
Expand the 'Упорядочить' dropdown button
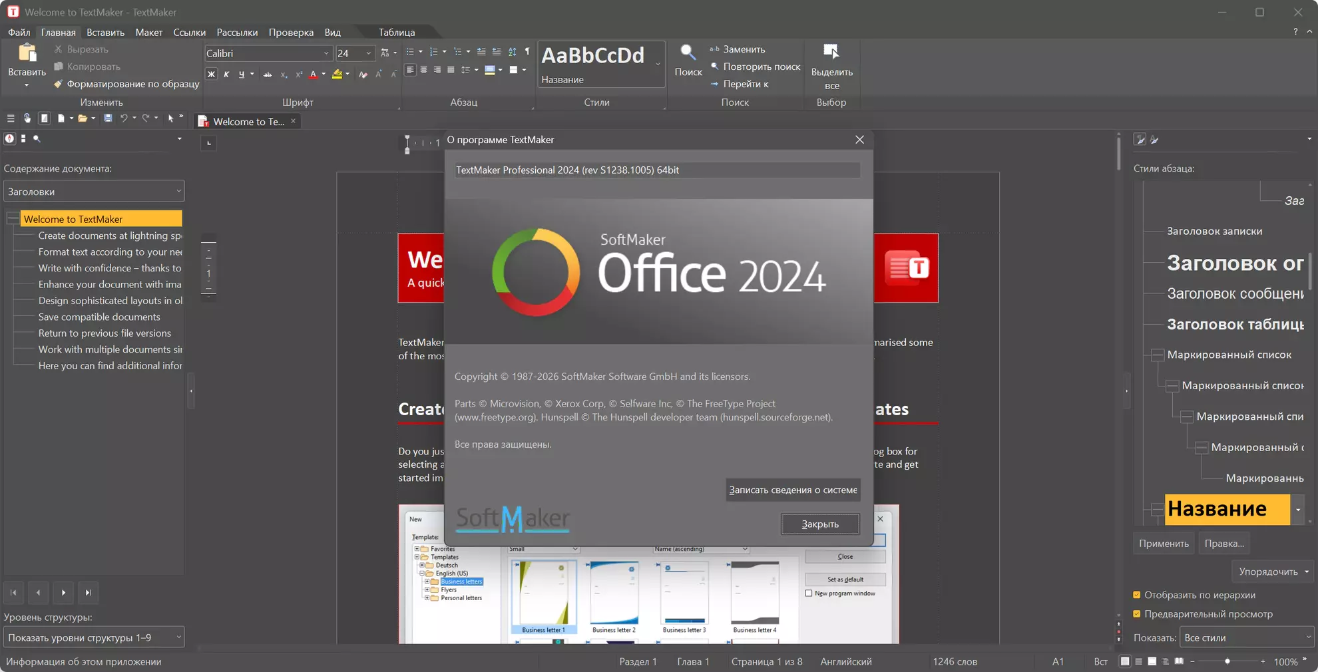pyautogui.click(x=1273, y=572)
